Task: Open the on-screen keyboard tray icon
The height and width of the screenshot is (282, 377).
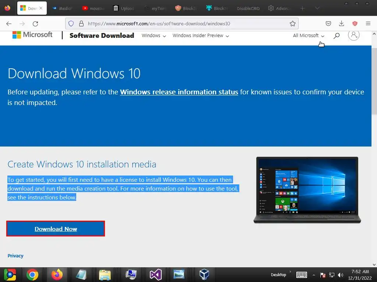Action: (x=302, y=275)
